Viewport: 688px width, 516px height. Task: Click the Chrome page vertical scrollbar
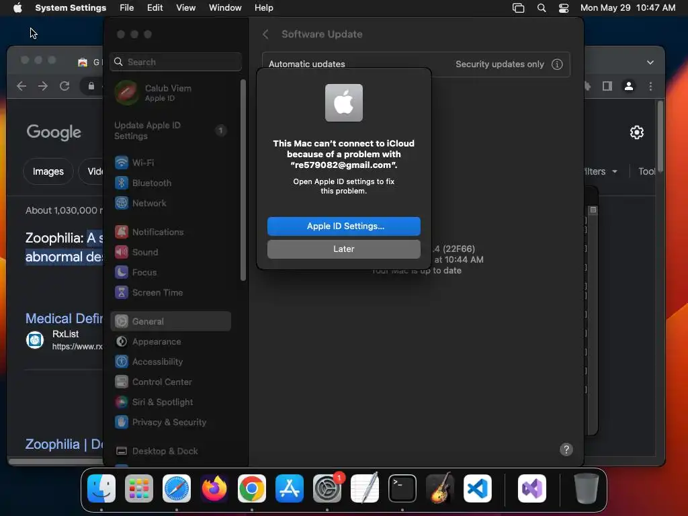click(660, 137)
